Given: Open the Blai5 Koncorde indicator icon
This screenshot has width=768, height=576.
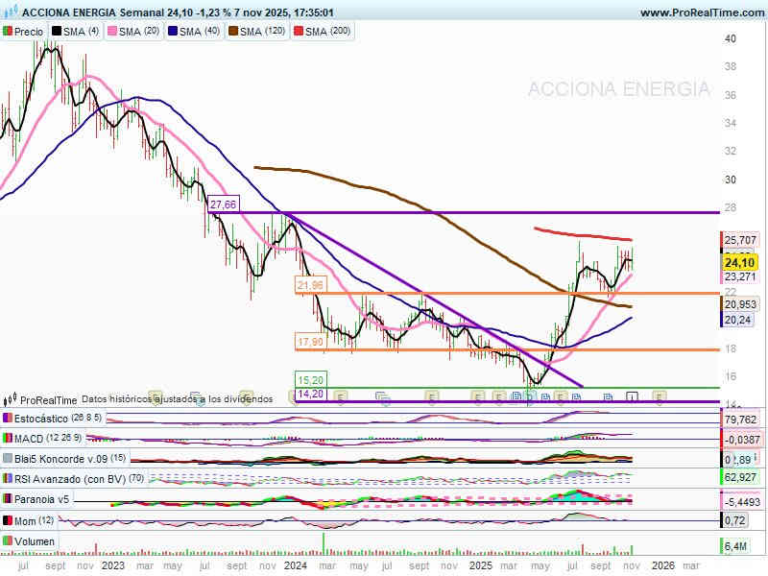Looking at the screenshot, I should [x=8, y=458].
